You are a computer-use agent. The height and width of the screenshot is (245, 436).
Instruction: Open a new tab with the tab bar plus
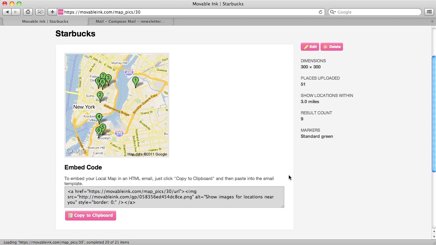point(432,21)
